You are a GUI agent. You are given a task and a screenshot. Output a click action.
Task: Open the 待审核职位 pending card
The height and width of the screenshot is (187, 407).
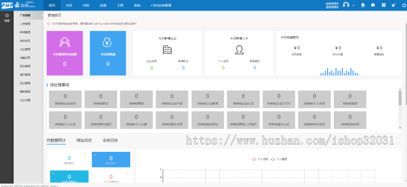coord(101,99)
